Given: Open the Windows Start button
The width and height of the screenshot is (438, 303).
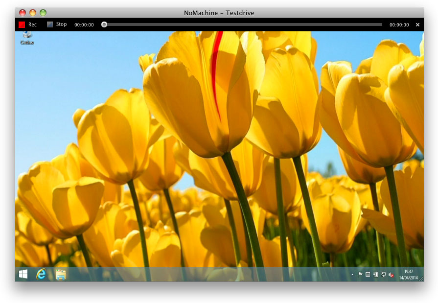Looking at the screenshot, I should pyautogui.click(x=23, y=275).
